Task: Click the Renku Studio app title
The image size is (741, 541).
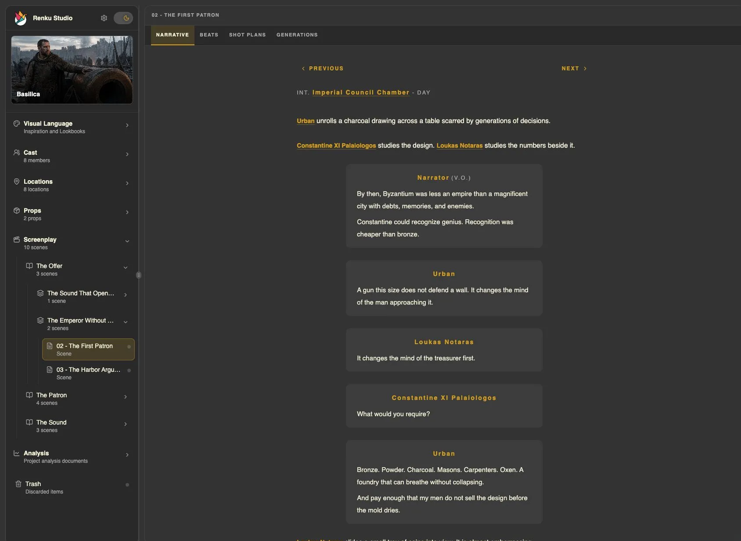Action: 53,18
